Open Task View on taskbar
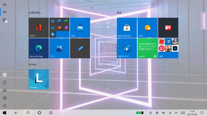Viewport: 207px width, 116px height. tap(51, 113)
